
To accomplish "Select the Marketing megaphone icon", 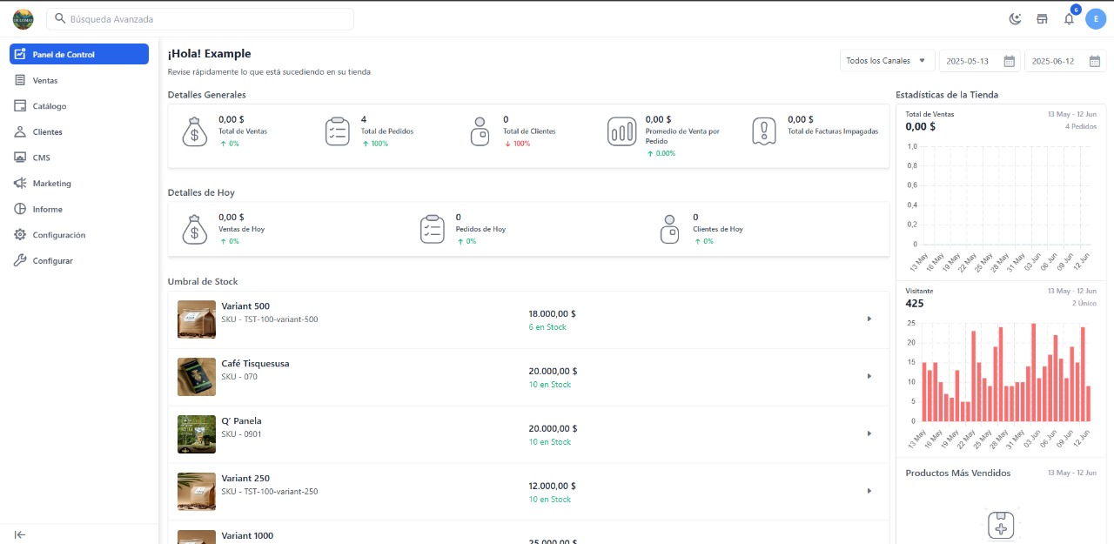I will [x=19, y=183].
